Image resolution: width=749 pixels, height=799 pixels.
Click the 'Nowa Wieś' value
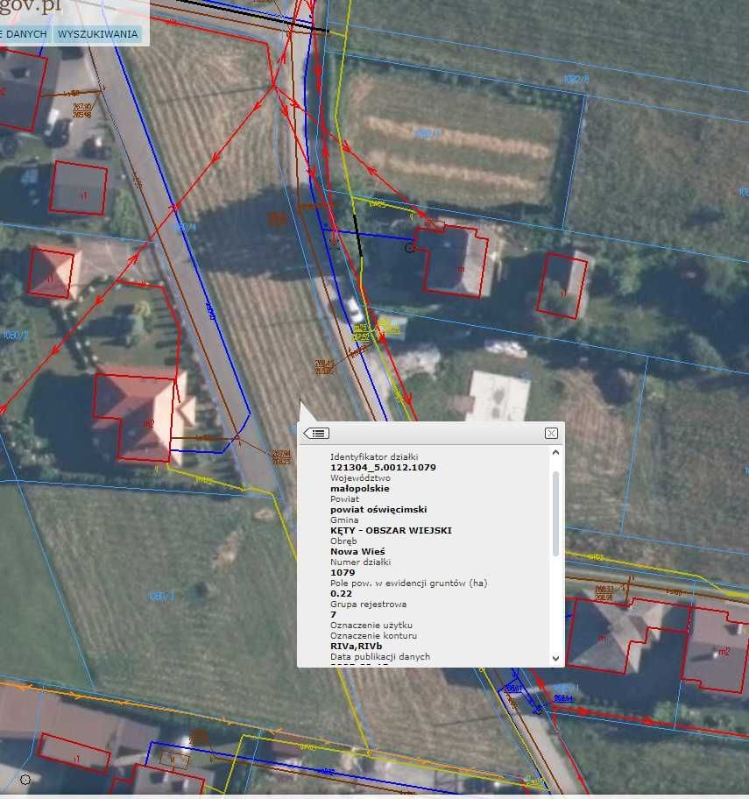pos(357,551)
